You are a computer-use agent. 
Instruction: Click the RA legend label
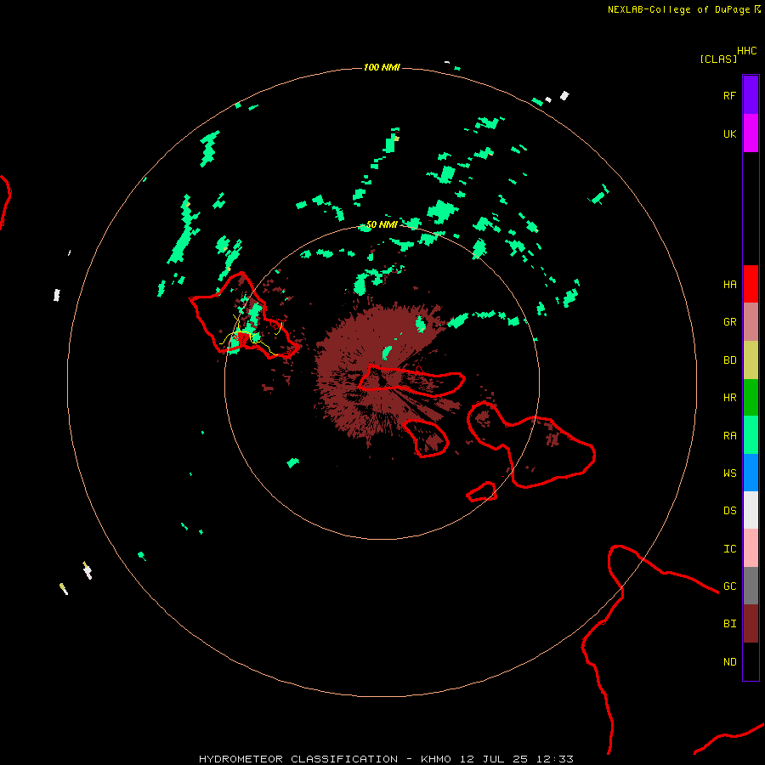(x=729, y=435)
